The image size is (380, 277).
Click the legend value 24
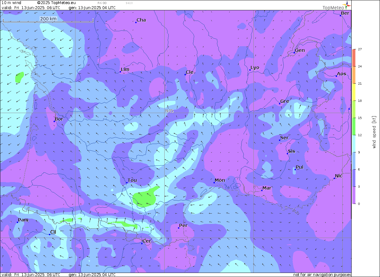pyautogui.click(x=360, y=67)
